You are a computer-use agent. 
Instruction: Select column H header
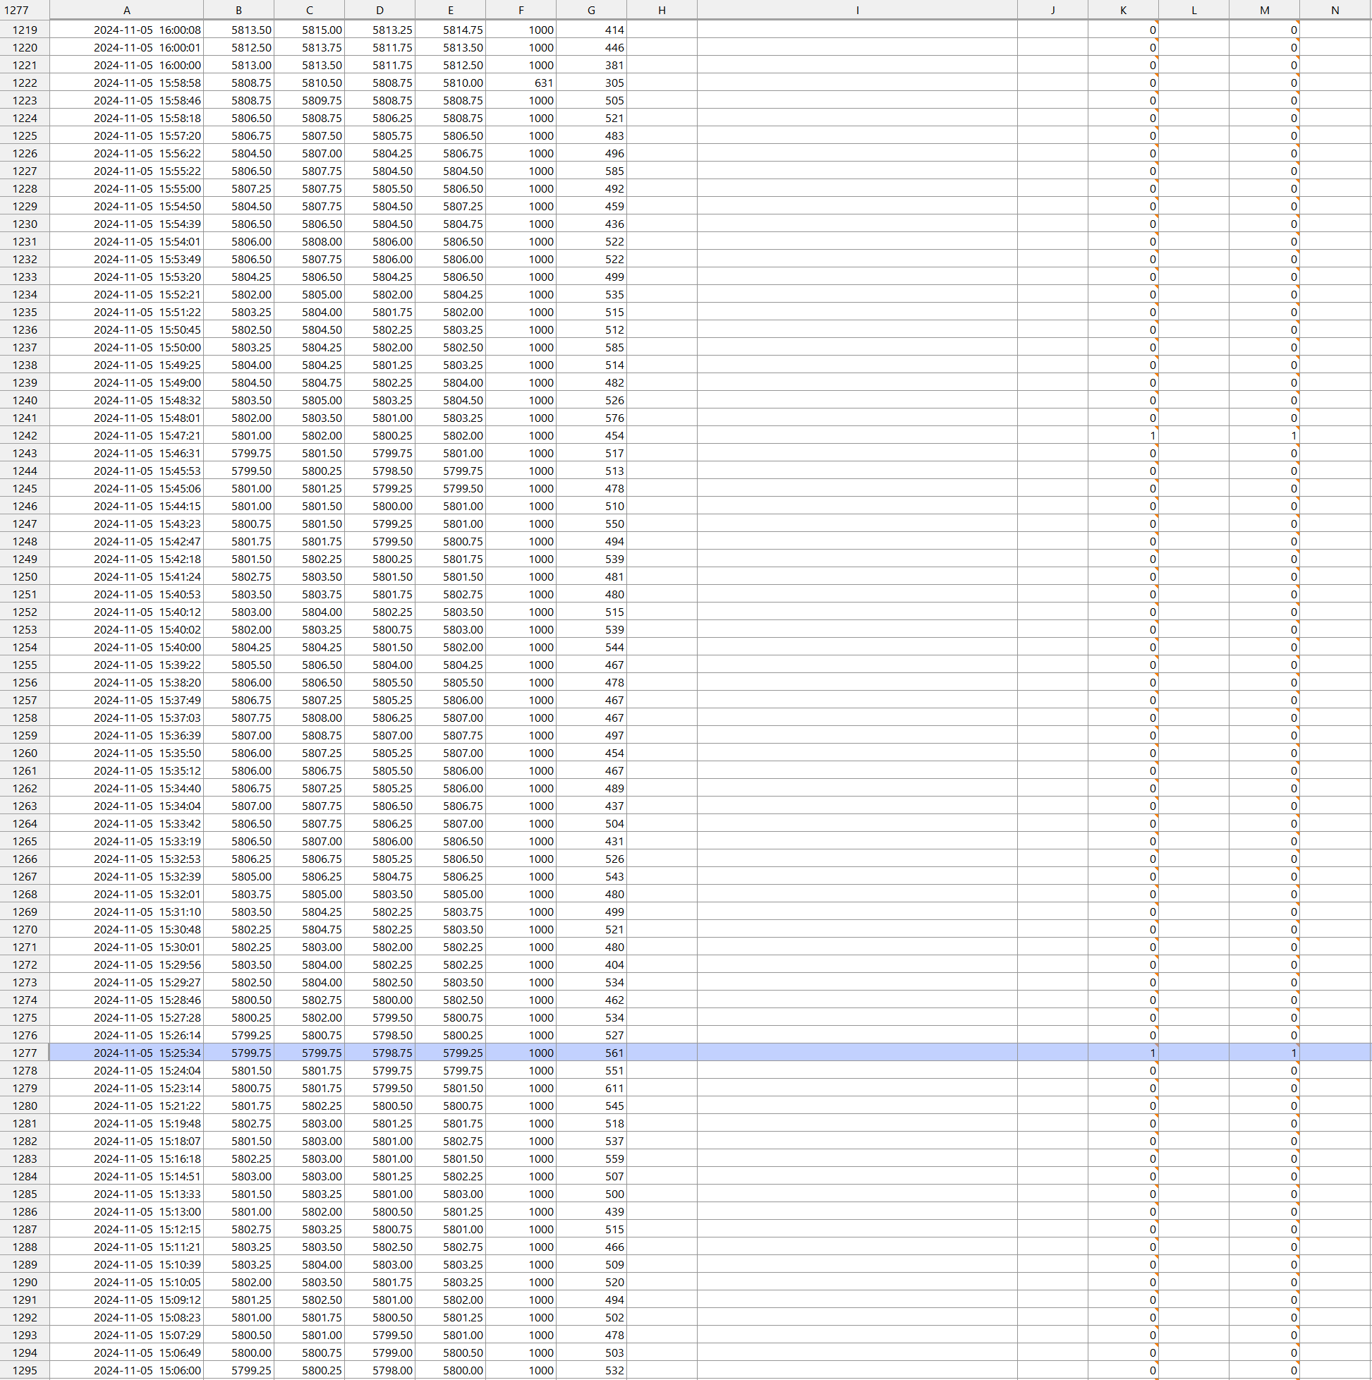662,10
